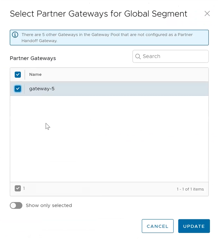Click the column divider beside Name header
The image size is (218, 241).
tap(25, 74)
